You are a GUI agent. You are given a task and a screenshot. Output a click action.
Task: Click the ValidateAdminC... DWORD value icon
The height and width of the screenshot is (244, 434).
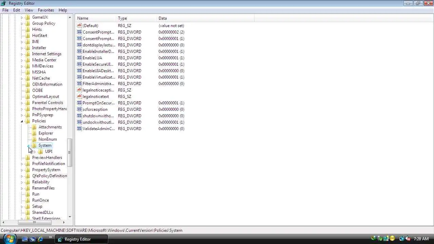pyautogui.click(x=79, y=129)
